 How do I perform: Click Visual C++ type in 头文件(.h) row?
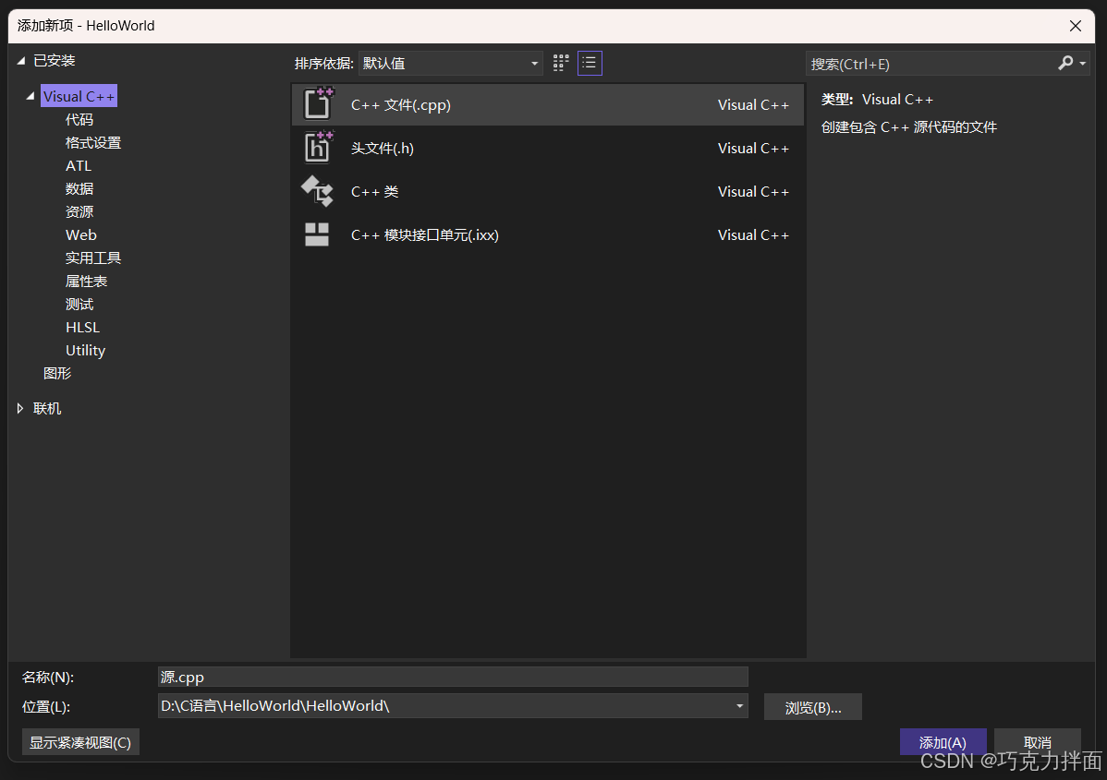pos(752,148)
